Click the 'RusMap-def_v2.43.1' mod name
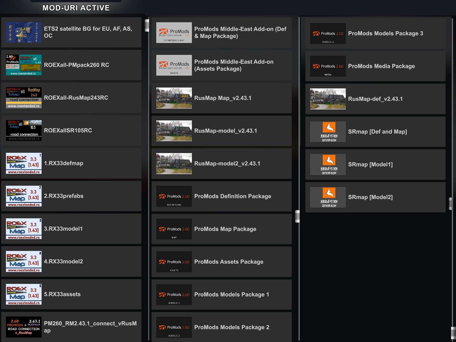456x342 pixels. point(375,99)
